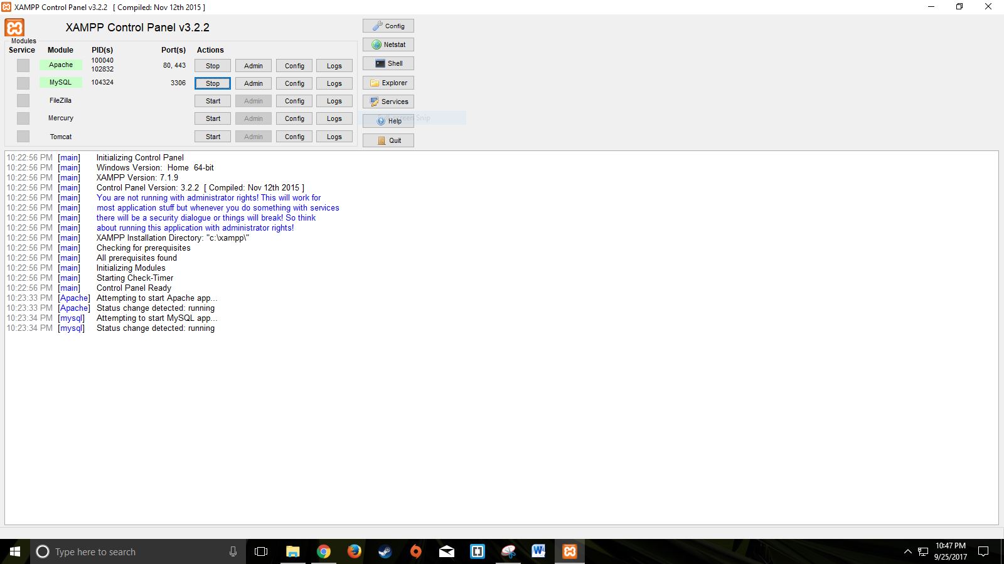The image size is (1004, 564).
Task: Open Google Chrome from the taskbar
Action: pyautogui.click(x=323, y=551)
